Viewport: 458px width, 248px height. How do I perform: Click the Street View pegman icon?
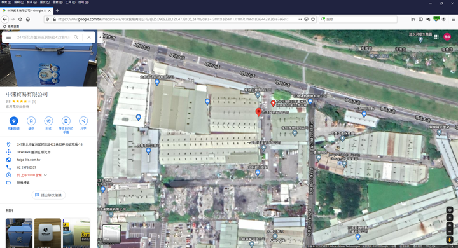450,240
